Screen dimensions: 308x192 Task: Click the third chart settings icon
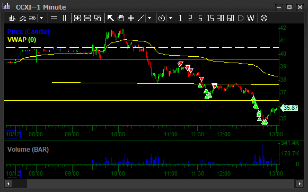tap(32, 18)
